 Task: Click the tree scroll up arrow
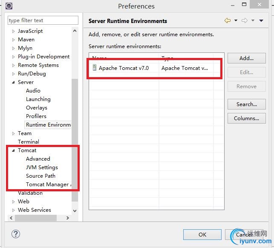click(75, 31)
